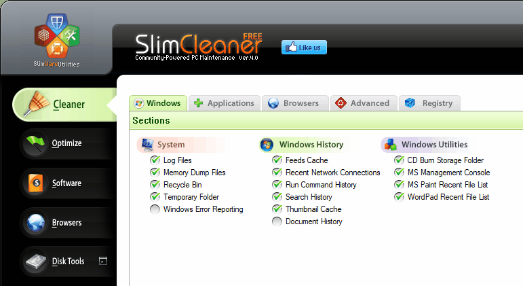523x286 pixels.
Task: Toggle Recent Network Connections checkbox
Action: point(277,173)
